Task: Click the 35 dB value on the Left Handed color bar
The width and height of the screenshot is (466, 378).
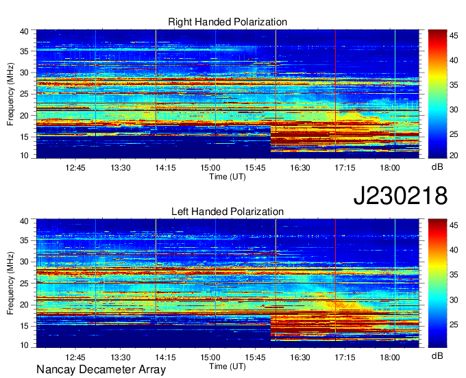Action: [x=454, y=275]
